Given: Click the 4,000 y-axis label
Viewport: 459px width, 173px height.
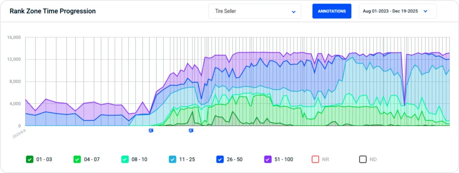Looking at the screenshot, I should point(15,104).
